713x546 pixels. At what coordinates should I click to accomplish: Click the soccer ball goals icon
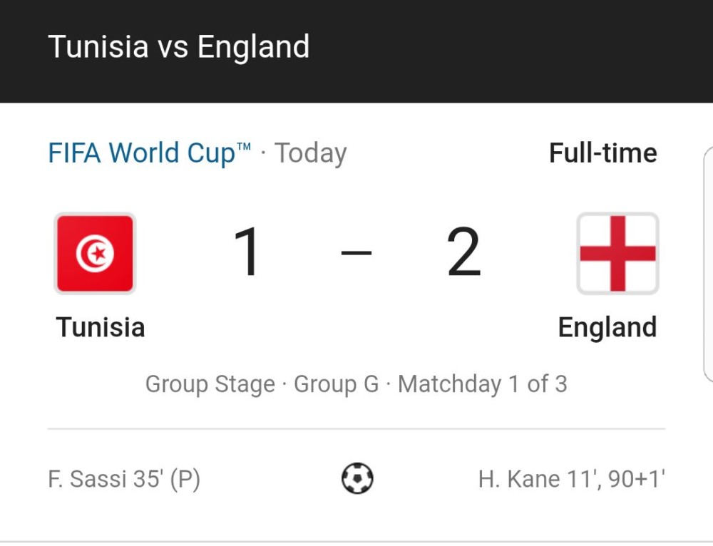pos(357,478)
